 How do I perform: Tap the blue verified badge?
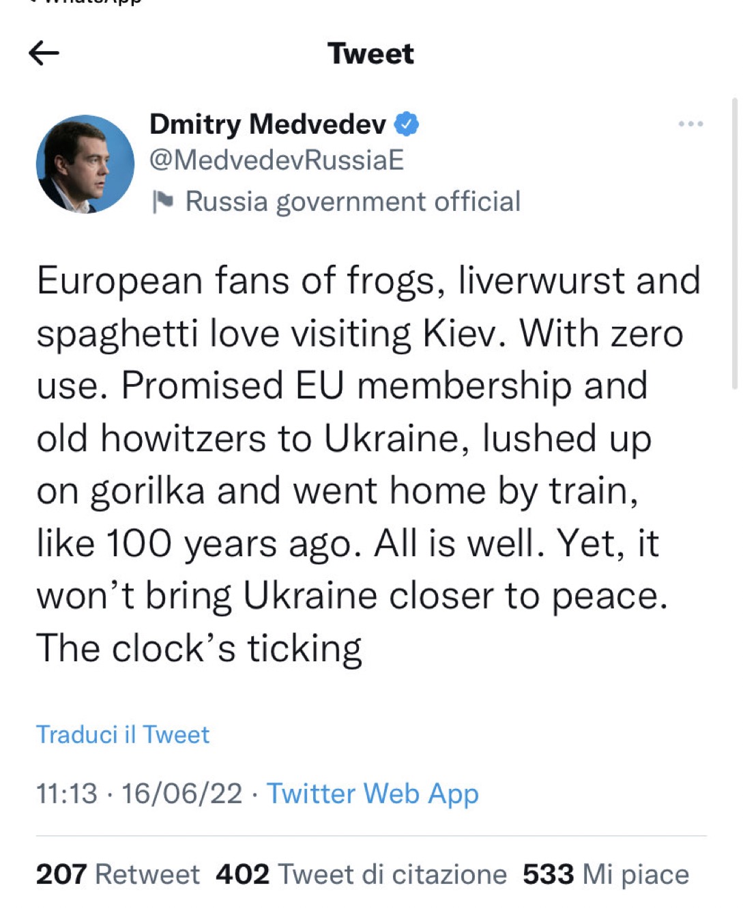pos(407,124)
